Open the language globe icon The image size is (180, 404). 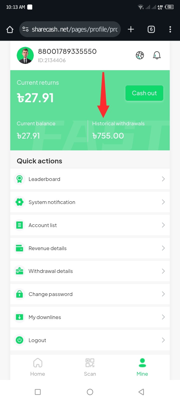(140, 55)
